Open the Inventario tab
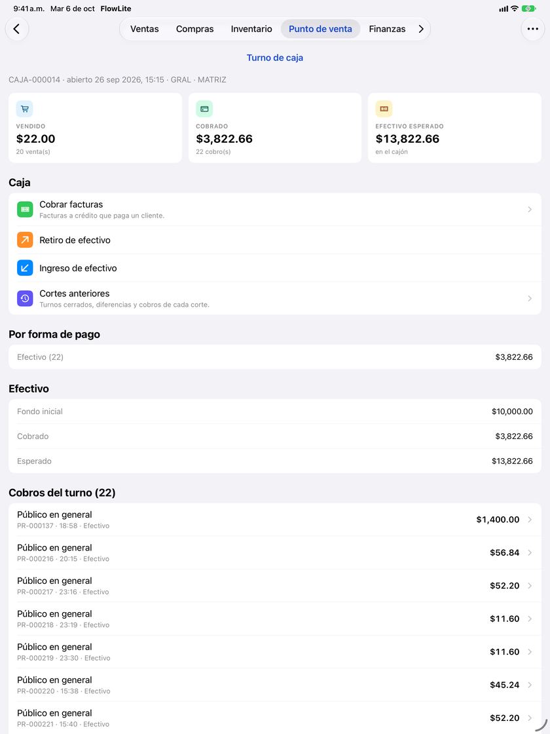This screenshot has height=734, width=550. [x=251, y=29]
